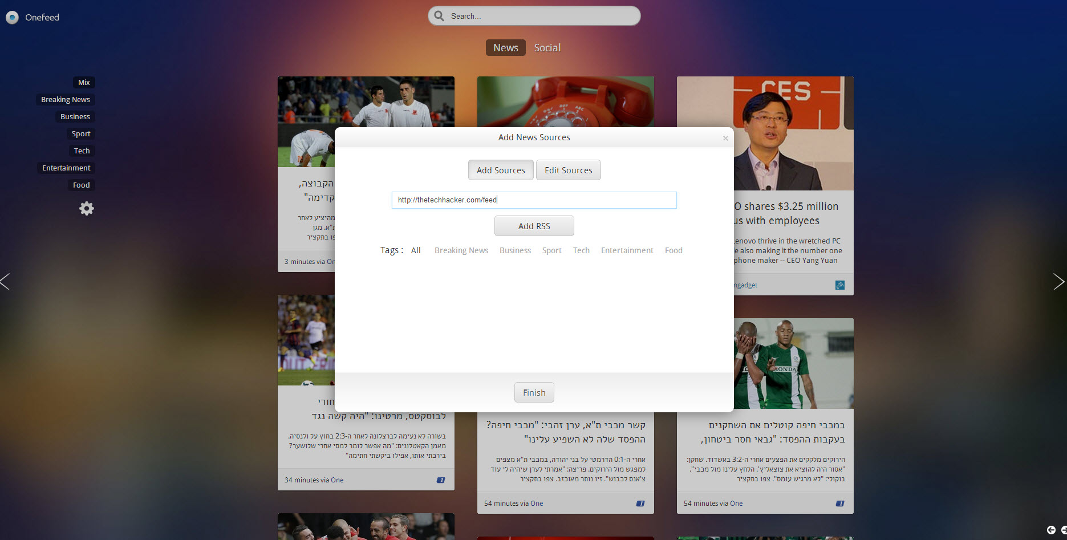Click the back arrow icon at bottom right

[1051, 530]
